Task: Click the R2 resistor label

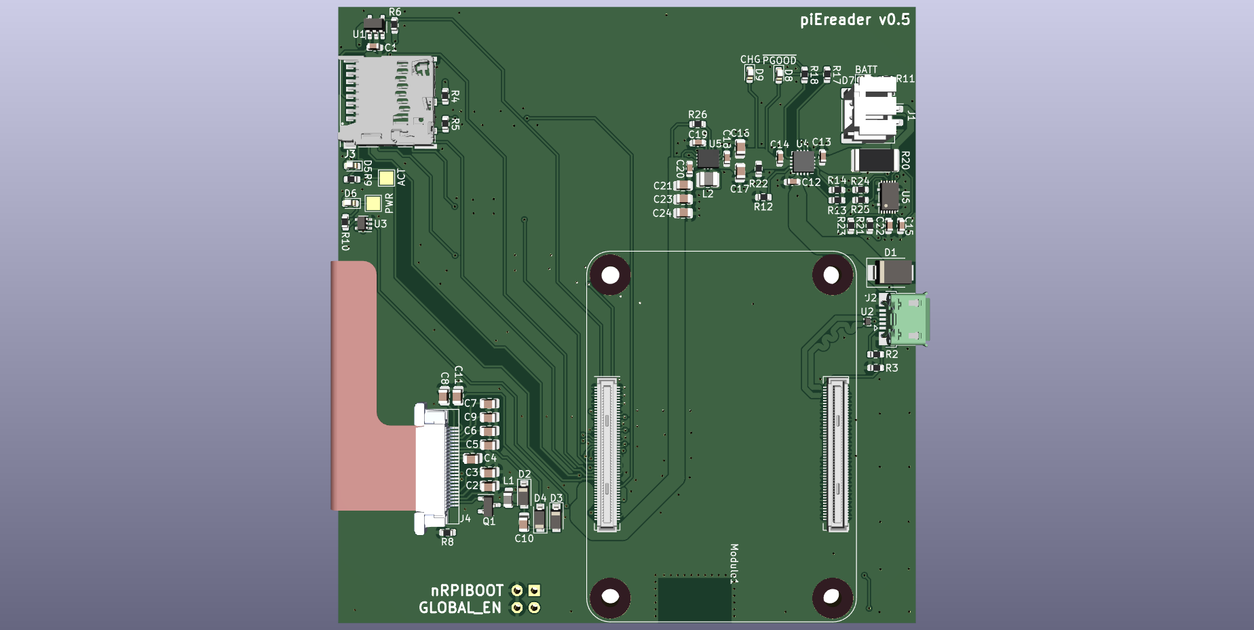Action: click(892, 355)
